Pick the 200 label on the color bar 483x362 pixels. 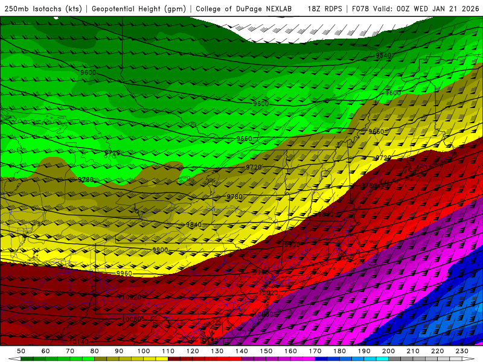coord(388,351)
